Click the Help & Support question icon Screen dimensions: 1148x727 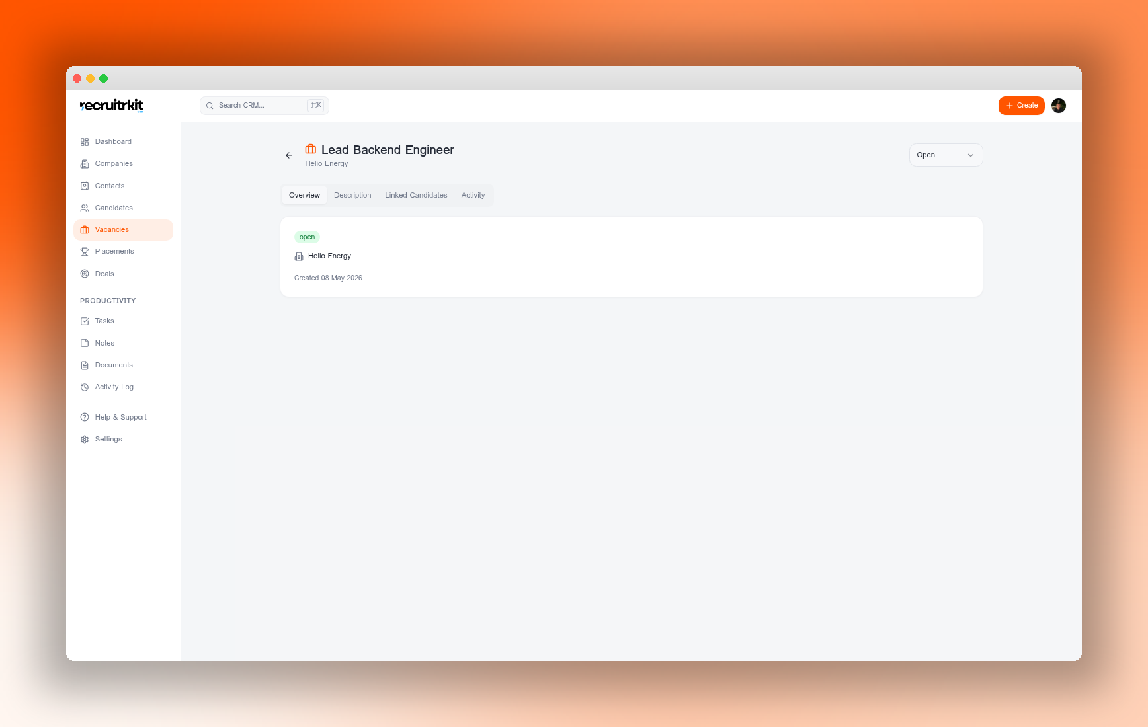[85, 417]
